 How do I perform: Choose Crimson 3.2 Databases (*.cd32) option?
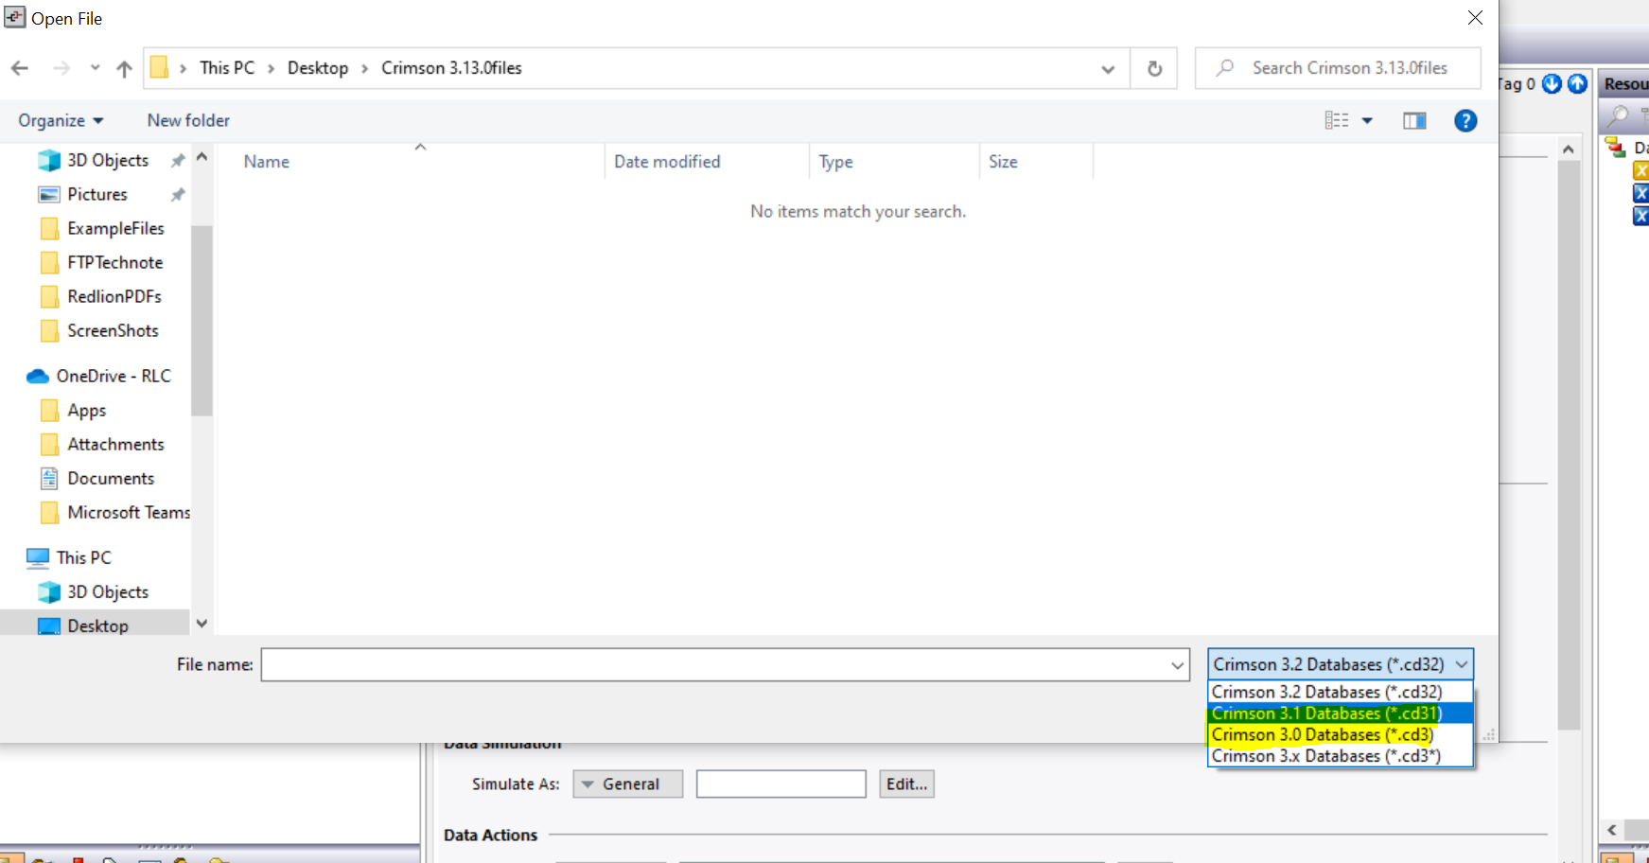(x=1341, y=692)
